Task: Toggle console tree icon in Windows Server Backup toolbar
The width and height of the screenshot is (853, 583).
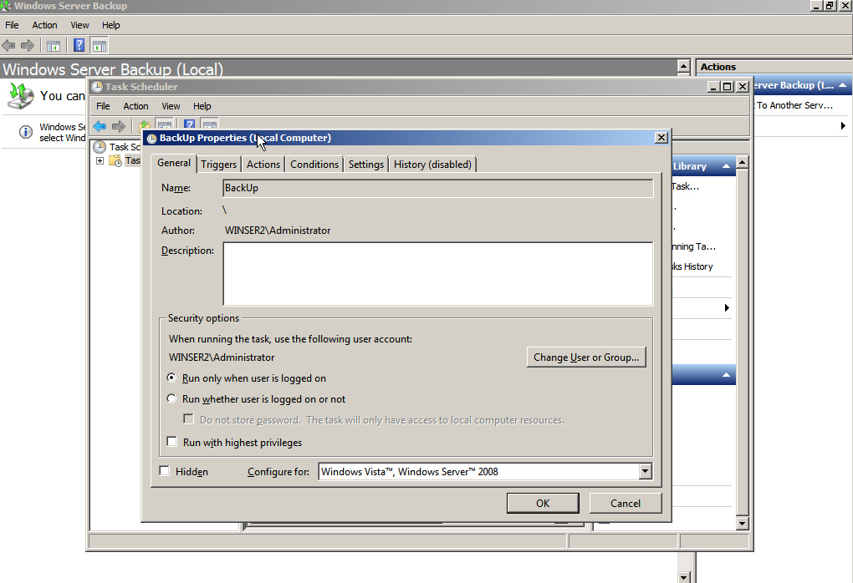Action: click(x=54, y=46)
